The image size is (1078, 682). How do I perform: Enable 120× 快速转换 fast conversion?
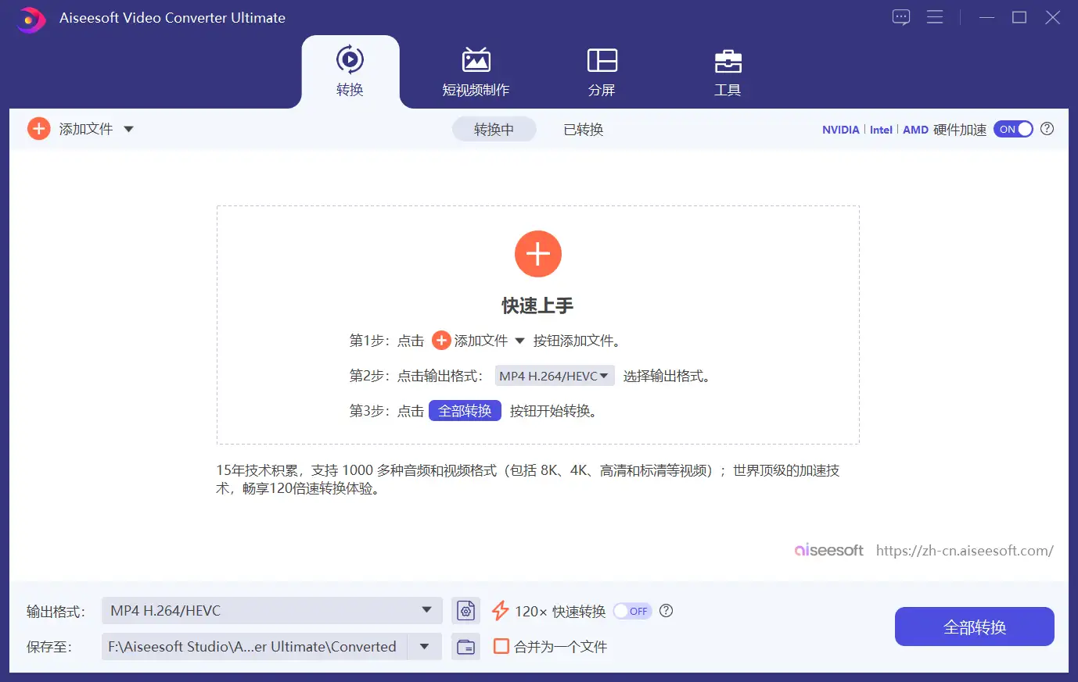click(x=631, y=611)
